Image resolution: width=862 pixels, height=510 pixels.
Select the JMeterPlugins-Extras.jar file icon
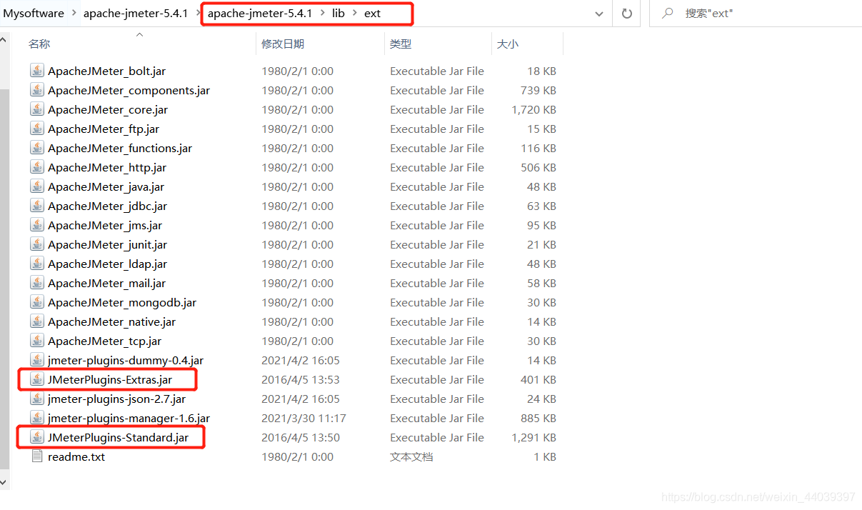pyautogui.click(x=37, y=379)
